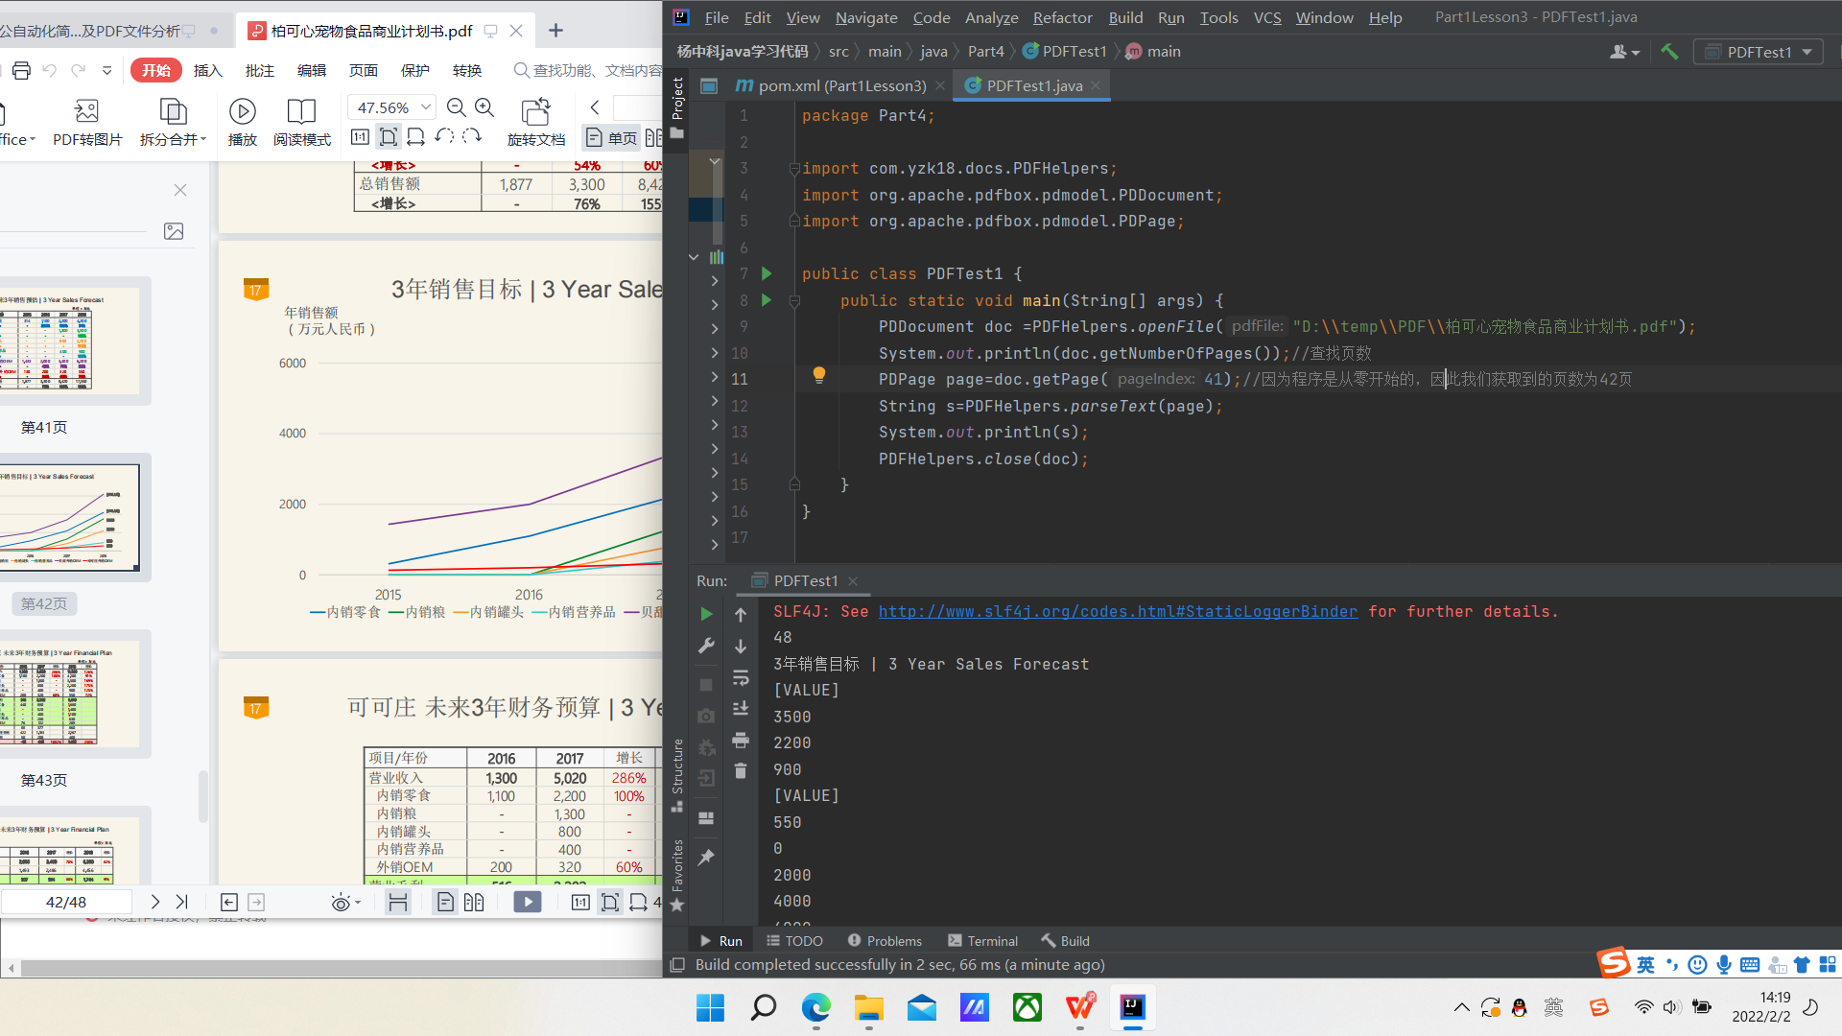Switch to the pom.xml tab
Viewport: 1842px width, 1036px height.
[x=834, y=85]
